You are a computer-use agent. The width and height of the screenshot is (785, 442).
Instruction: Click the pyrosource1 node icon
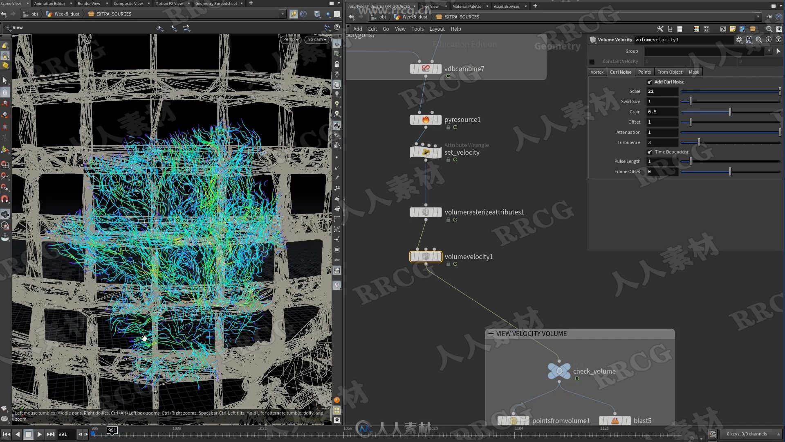click(425, 119)
